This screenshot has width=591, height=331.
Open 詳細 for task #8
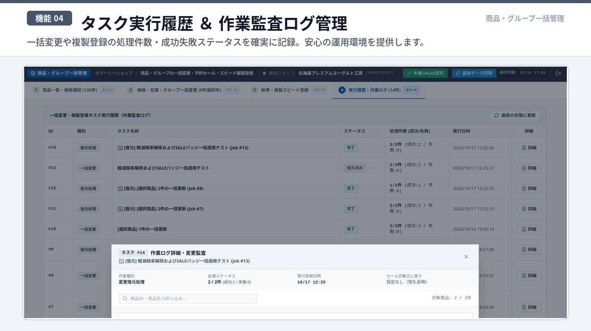pos(529,276)
